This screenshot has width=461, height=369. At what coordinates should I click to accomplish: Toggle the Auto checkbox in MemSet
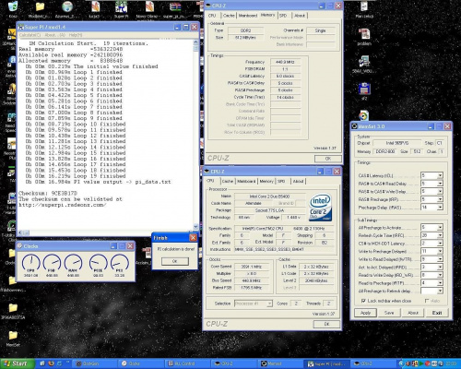pos(427,301)
